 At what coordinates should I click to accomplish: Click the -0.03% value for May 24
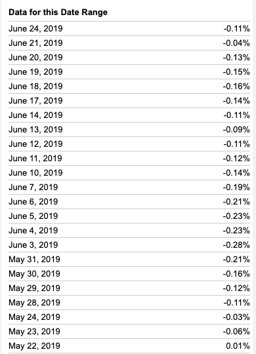[236, 317]
